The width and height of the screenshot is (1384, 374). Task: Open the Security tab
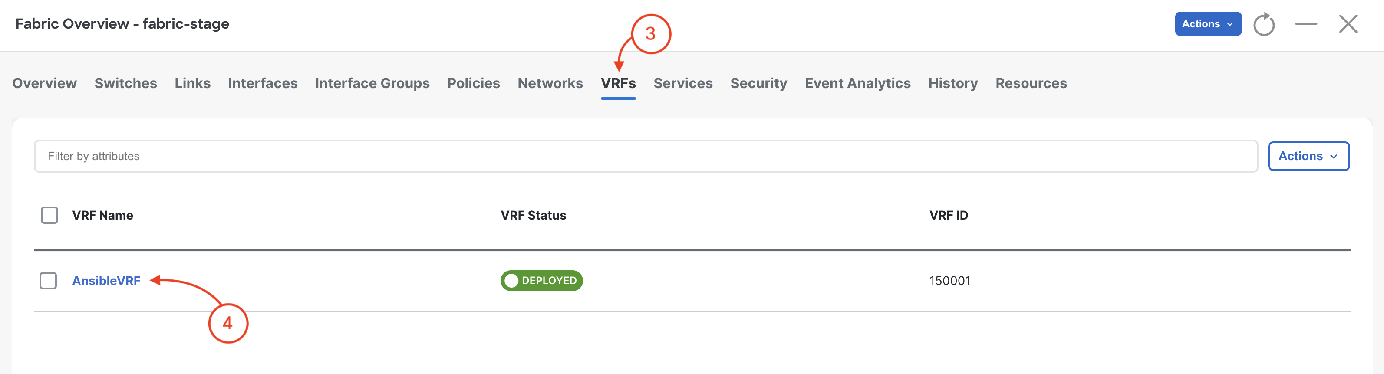758,83
